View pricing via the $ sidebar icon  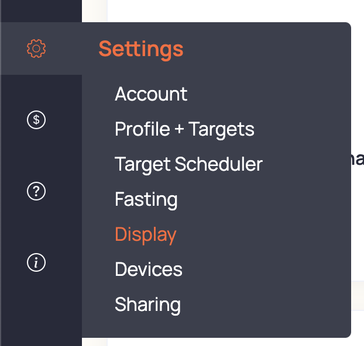[36, 120]
